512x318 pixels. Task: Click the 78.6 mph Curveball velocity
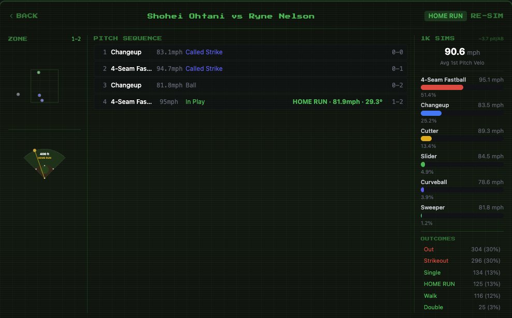[x=491, y=182]
